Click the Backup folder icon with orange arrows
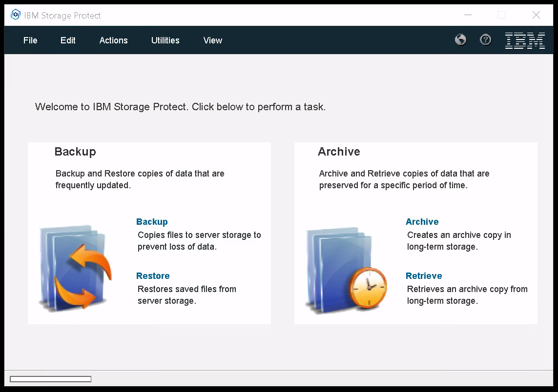 click(x=75, y=268)
